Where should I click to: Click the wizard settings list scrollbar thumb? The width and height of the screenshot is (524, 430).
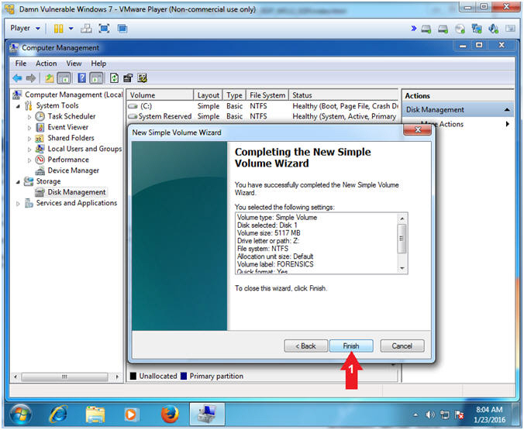(x=402, y=238)
